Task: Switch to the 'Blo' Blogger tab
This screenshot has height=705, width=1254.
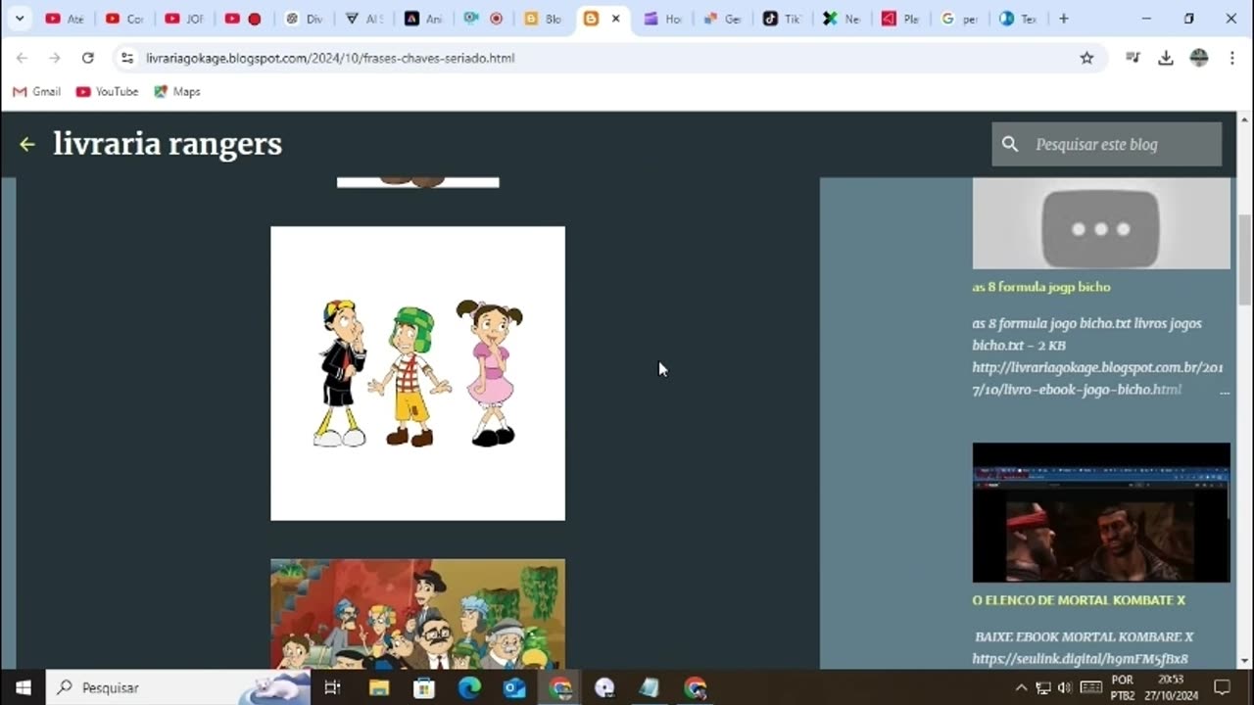Action: pos(543,19)
